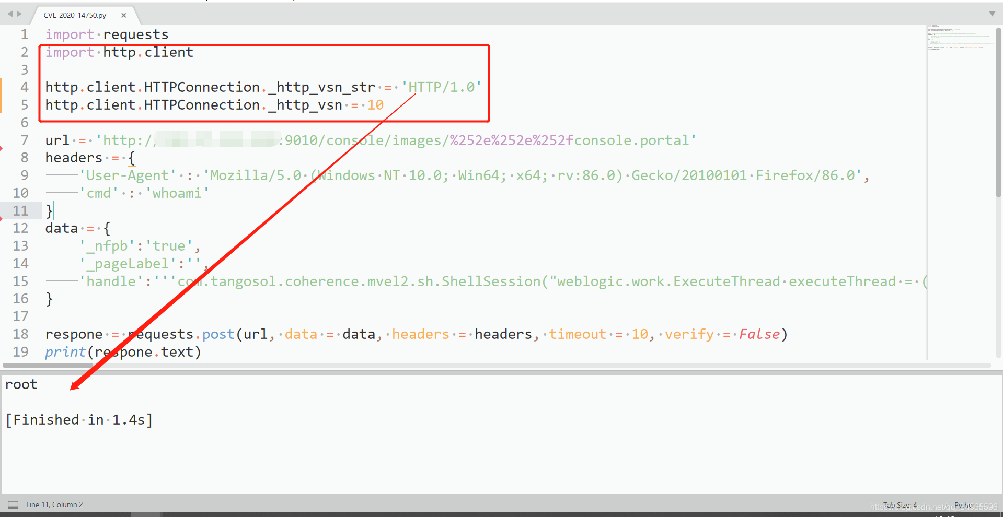Click the closing brace on line 11
This screenshot has height=517, width=1003.
click(49, 211)
